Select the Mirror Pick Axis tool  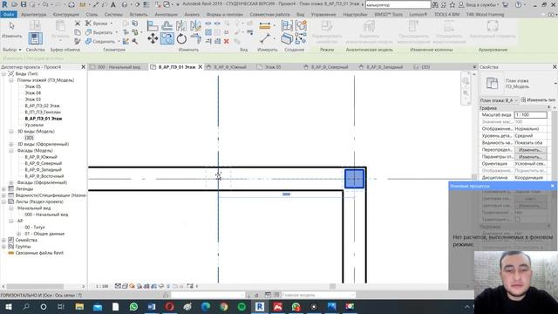(181, 25)
